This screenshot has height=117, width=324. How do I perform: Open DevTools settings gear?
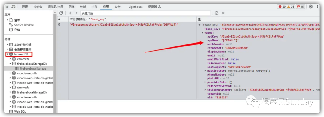click(311, 7)
